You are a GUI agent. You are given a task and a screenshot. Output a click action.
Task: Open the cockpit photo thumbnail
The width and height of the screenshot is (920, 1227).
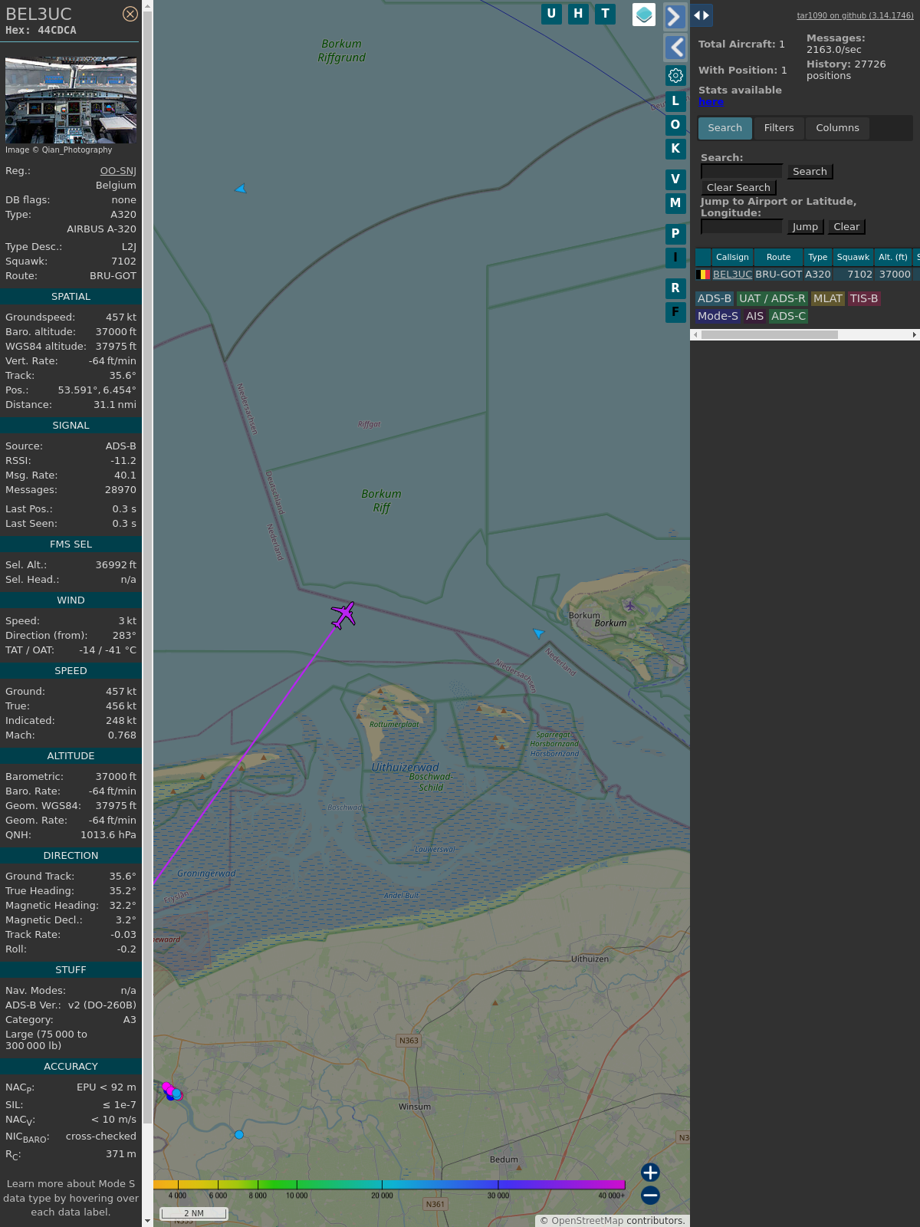pyautogui.click(x=71, y=100)
